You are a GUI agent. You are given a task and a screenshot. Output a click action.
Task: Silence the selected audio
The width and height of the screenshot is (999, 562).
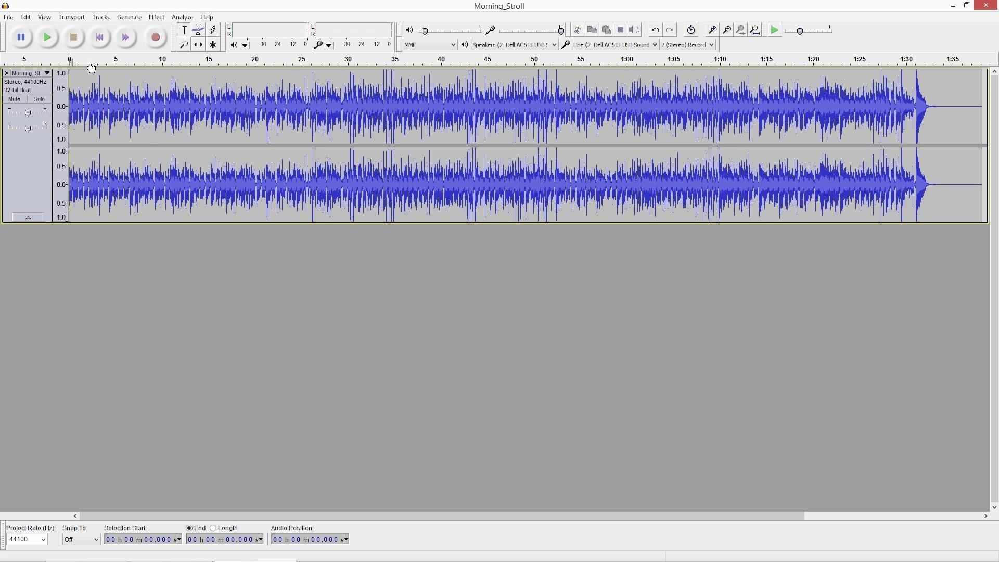click(x=636, y=30)
